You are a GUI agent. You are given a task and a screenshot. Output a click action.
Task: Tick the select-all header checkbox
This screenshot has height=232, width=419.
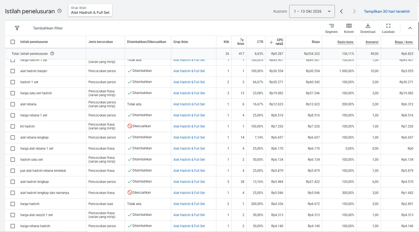pos(13,42)
